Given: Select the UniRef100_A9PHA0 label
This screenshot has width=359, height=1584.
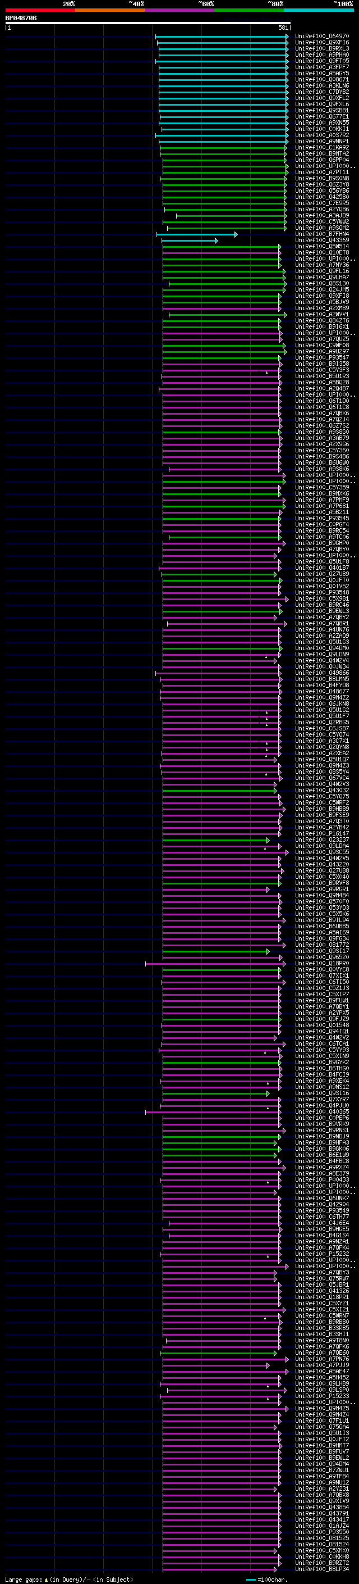Looking at the screenshot, I should tap(322, 55).
